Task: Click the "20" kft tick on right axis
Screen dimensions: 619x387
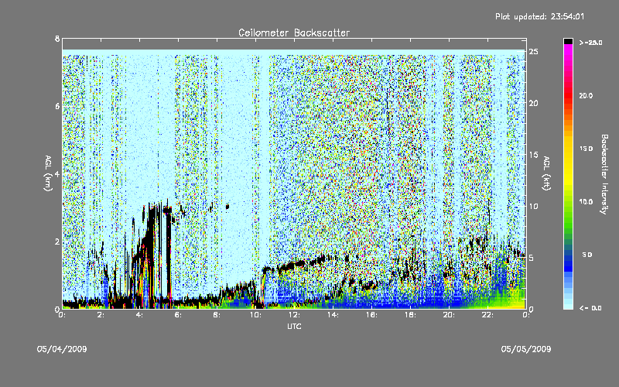Action: [x=534, y=103]
